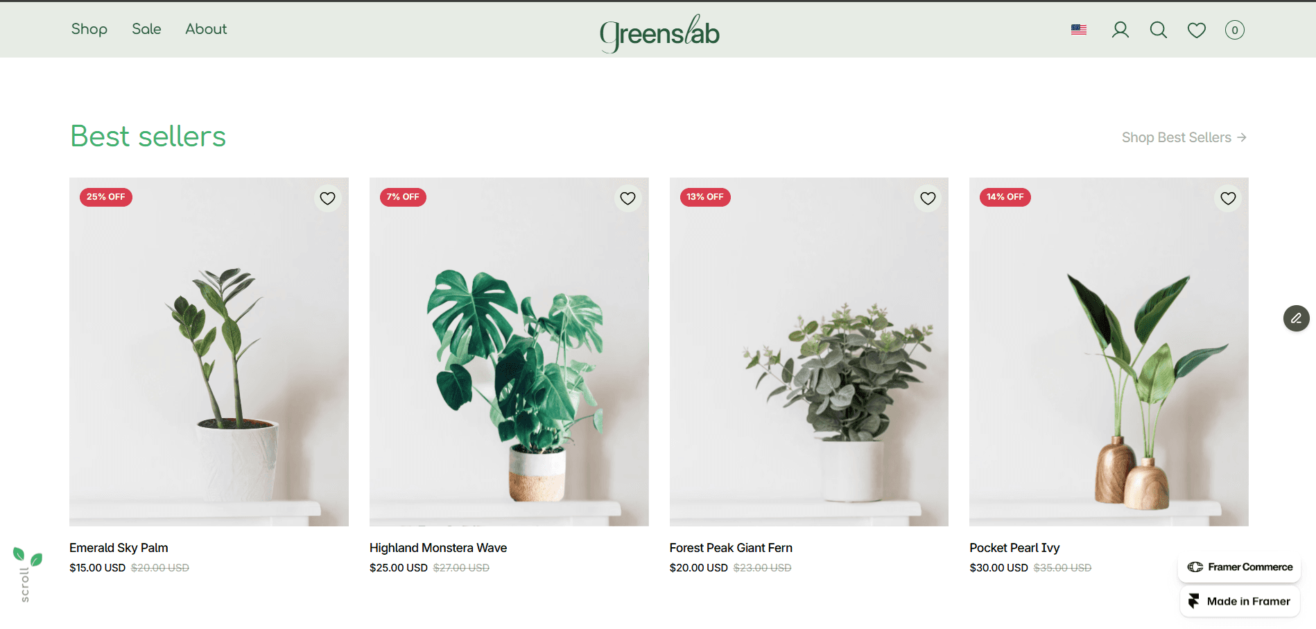Click the Made in Framer badge
The height and width of the screenshot is (629, 1316).
[x=1240, y=601]
